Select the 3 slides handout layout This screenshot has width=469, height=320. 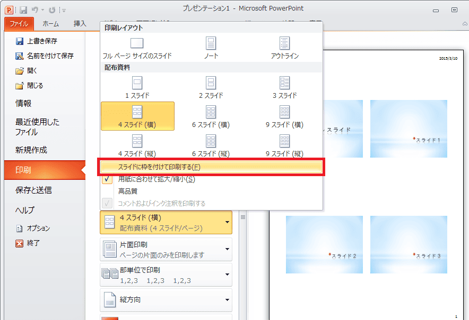coord(285,87)
